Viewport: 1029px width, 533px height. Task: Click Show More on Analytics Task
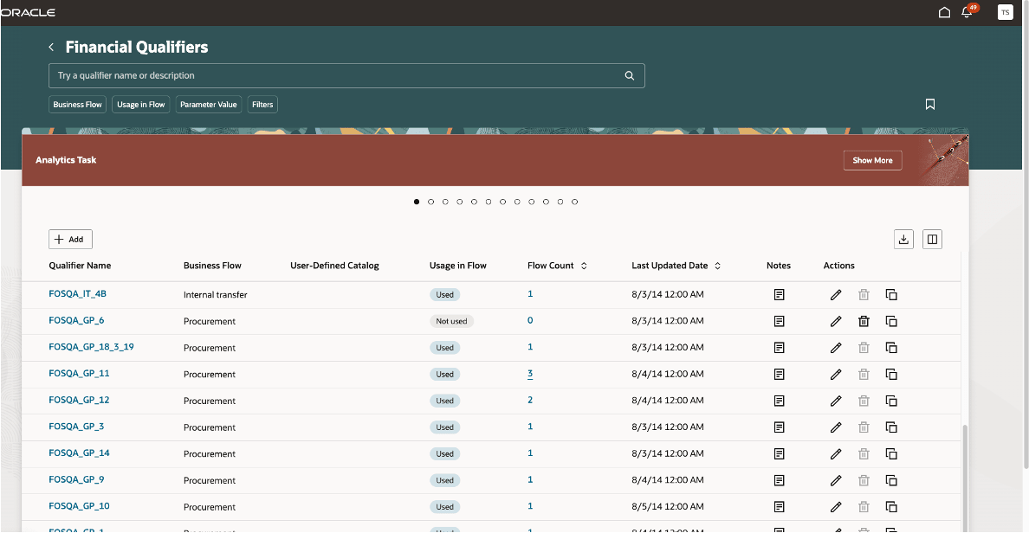click(872, 160)
